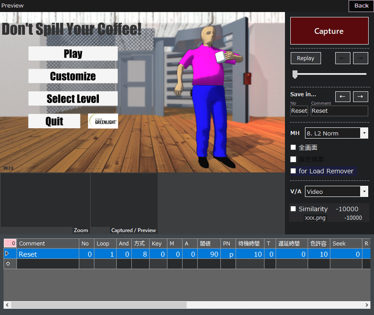Toggle the 全画面 checkbox
The image size is (374, 315).
click(x=293, y=147)
